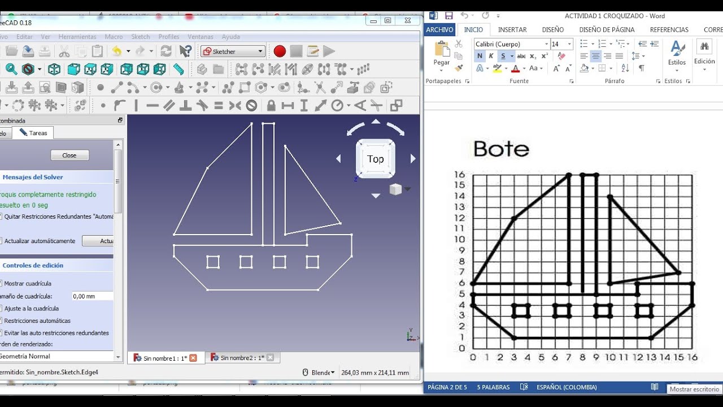Open the Herramientas menu in FreeCAD
This screenshot has width=723, height=407.
tap(77, 37)
